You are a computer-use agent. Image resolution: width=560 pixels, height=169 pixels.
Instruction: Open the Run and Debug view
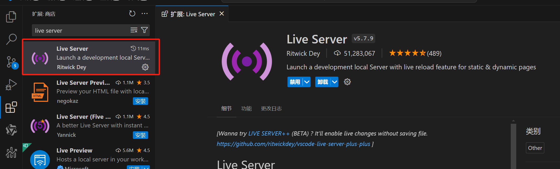(11, 85)
